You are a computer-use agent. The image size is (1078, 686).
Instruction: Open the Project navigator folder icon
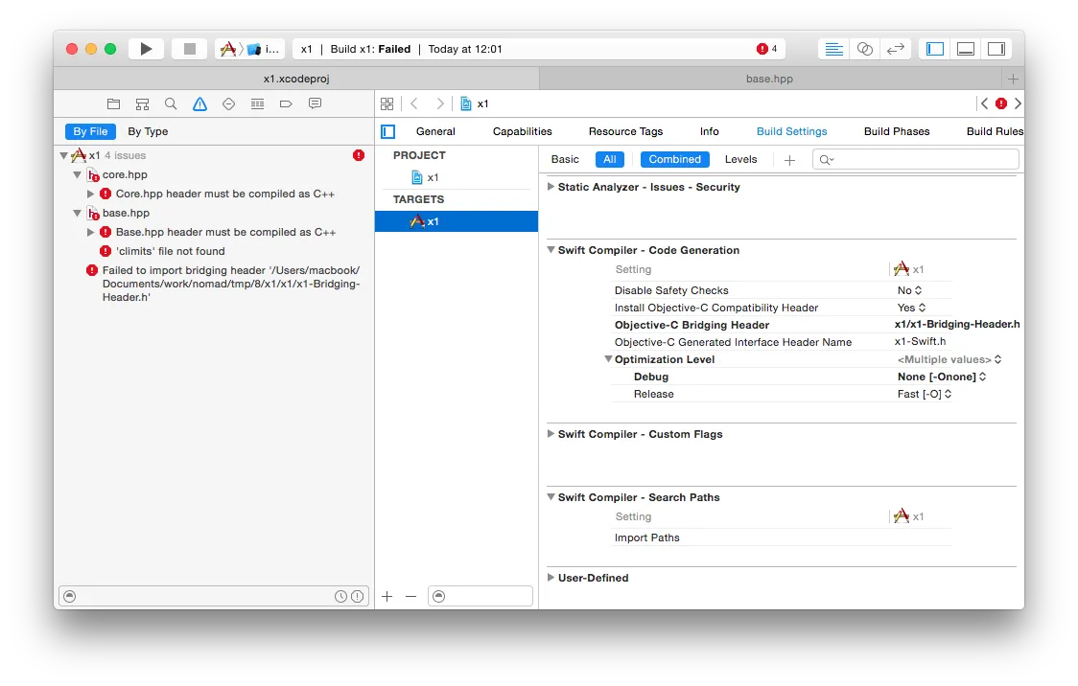point(113,103)
